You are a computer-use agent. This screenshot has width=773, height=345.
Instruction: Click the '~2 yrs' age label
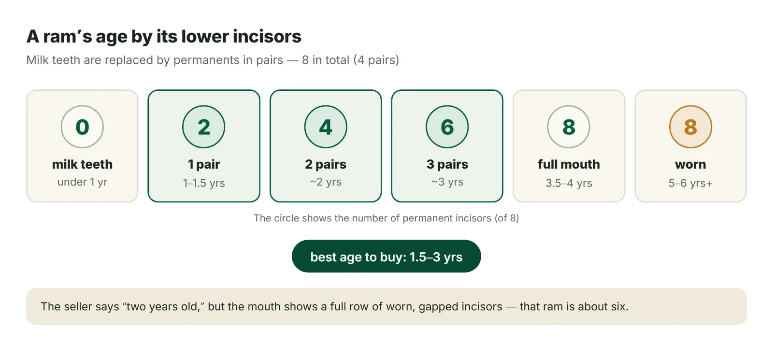click(x=326, y=182)
